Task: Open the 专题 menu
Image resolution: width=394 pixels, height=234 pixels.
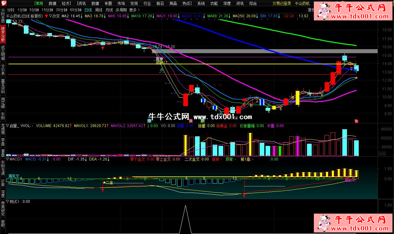Action: pos(108,3)
